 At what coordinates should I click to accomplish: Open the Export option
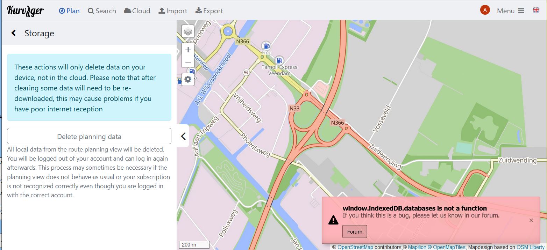(209, 11)
